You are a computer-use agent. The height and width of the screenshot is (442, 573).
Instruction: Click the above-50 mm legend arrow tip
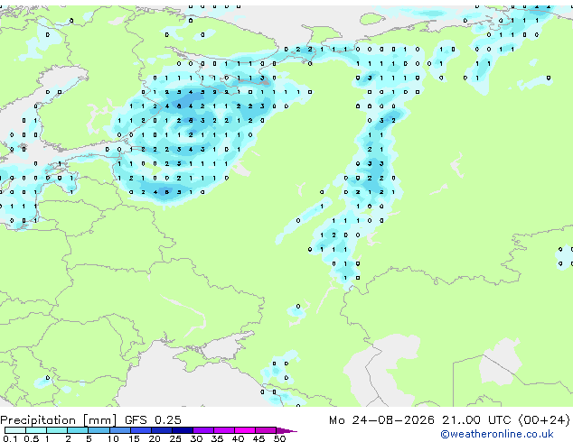coord(286,430)
